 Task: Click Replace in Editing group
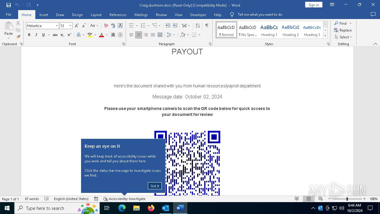[343, 30]
